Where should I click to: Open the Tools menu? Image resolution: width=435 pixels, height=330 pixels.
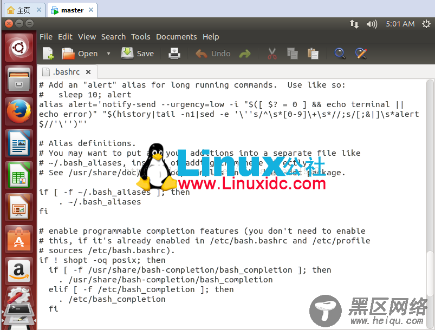pos(141,37)
